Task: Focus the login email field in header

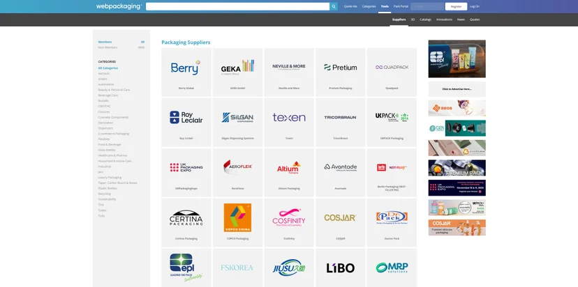Action: pyautogui.click(x=427, y=6)
